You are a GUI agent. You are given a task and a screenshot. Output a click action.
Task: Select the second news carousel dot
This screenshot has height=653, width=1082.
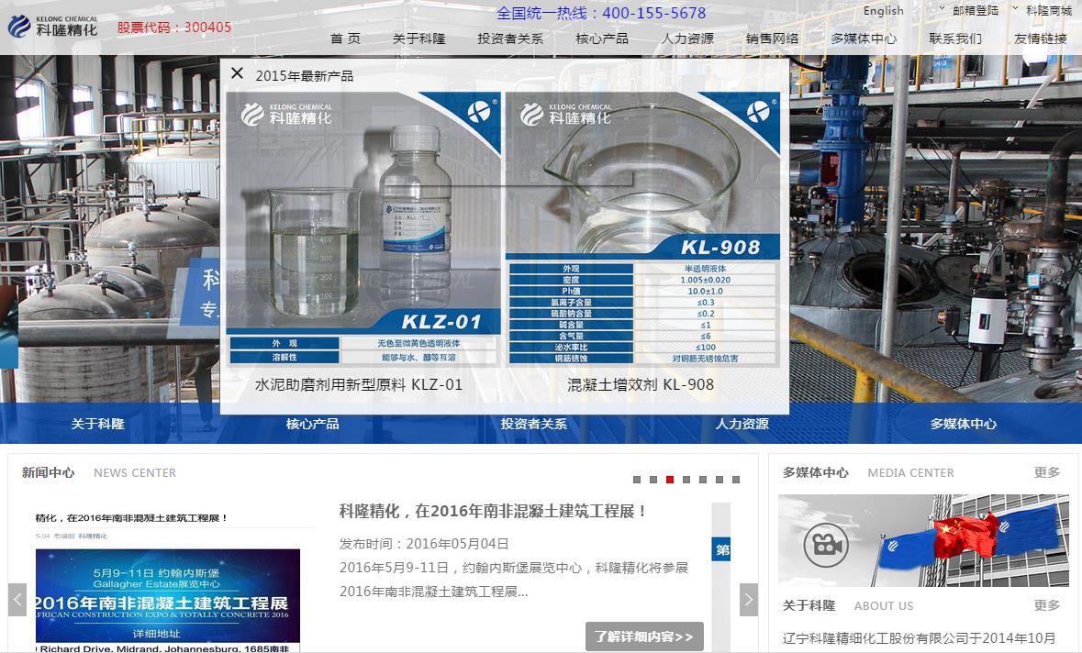click(x=653, y=480)
